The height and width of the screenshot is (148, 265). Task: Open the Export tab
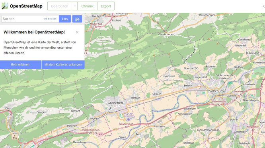coord(106,6)
